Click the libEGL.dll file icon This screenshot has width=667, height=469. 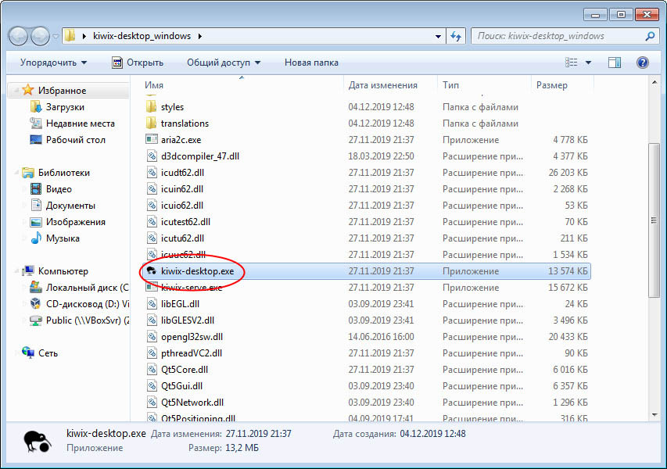coord(152,303)
